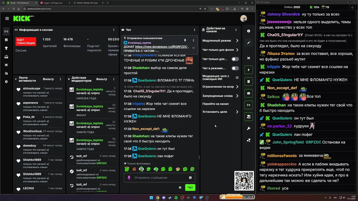
Task: Click the browser reload button
Action: [x=13, y=9]
